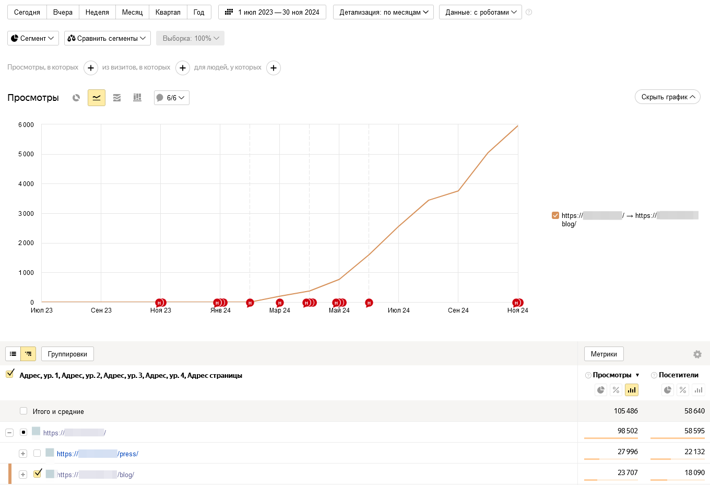Screen dimensions: 710x485
Task: Show Просмотры column as percentages
Action: point(616,390)
